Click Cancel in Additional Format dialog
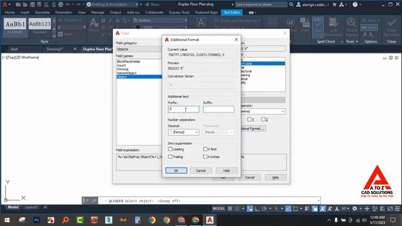402x226 pixels. click(x=201, y=171)
